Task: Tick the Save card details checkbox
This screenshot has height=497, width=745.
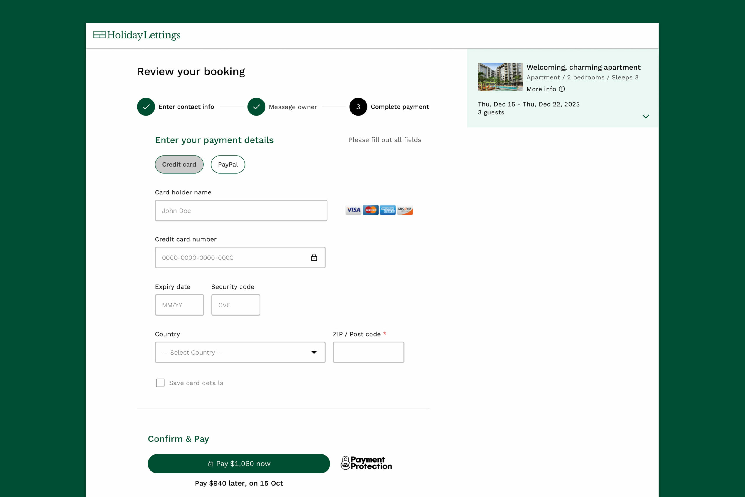Action: [160, 383]
